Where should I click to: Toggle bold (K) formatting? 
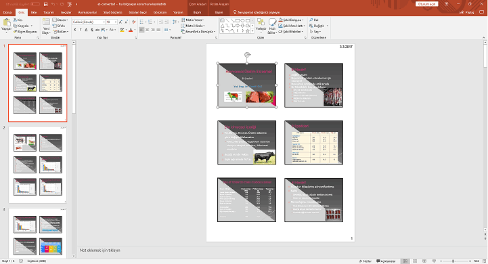tap(75, 30)
